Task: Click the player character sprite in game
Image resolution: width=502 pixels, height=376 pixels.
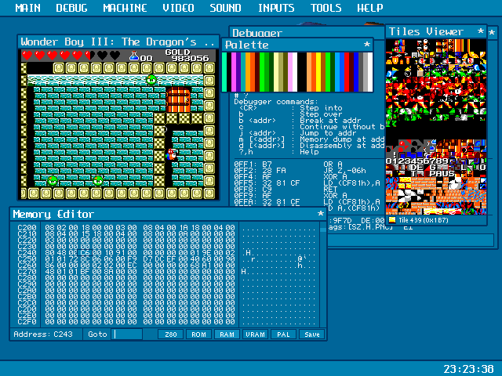Action: [x=171, y=154]
